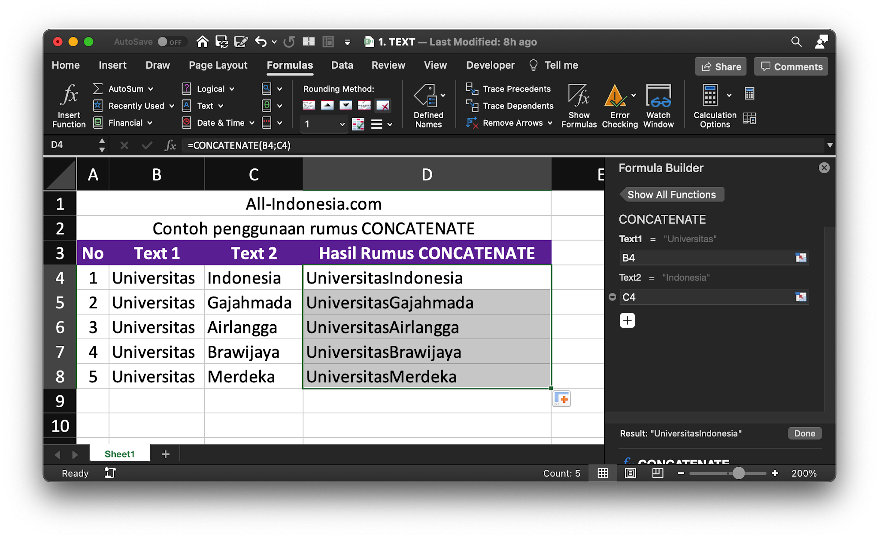
Task: Click the Home icon in title bar
Action: tap(203, 42)
